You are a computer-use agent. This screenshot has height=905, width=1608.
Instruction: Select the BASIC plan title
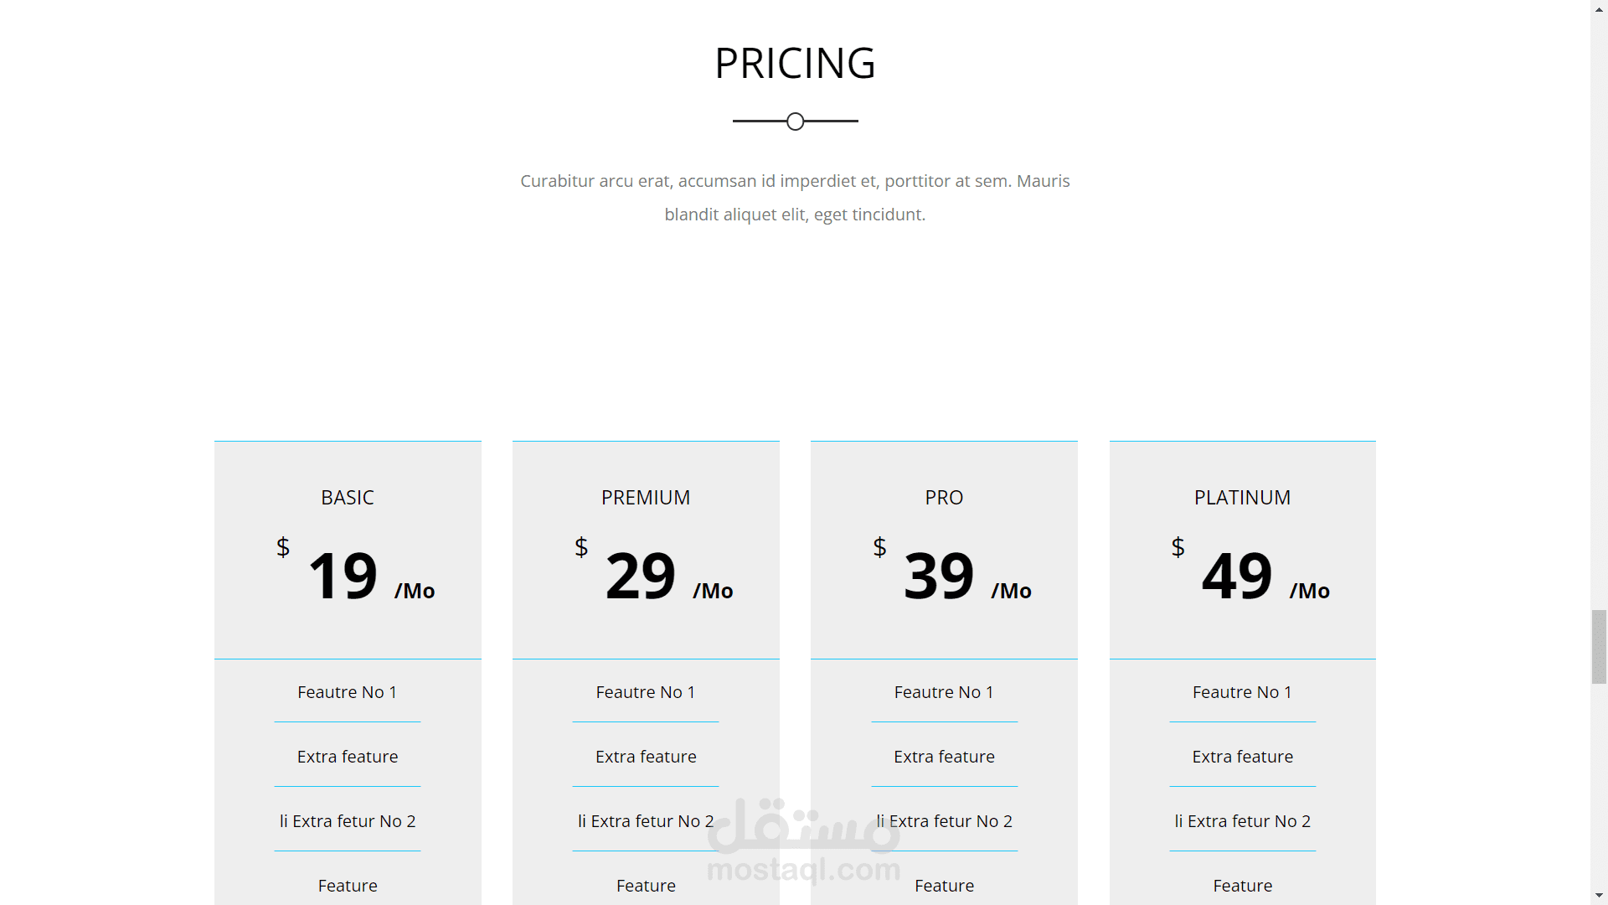348,498
